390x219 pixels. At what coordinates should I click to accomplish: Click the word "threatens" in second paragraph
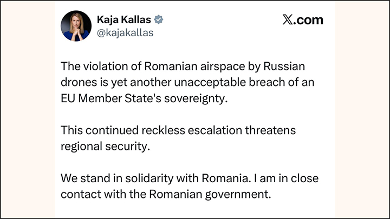(270, 130)
